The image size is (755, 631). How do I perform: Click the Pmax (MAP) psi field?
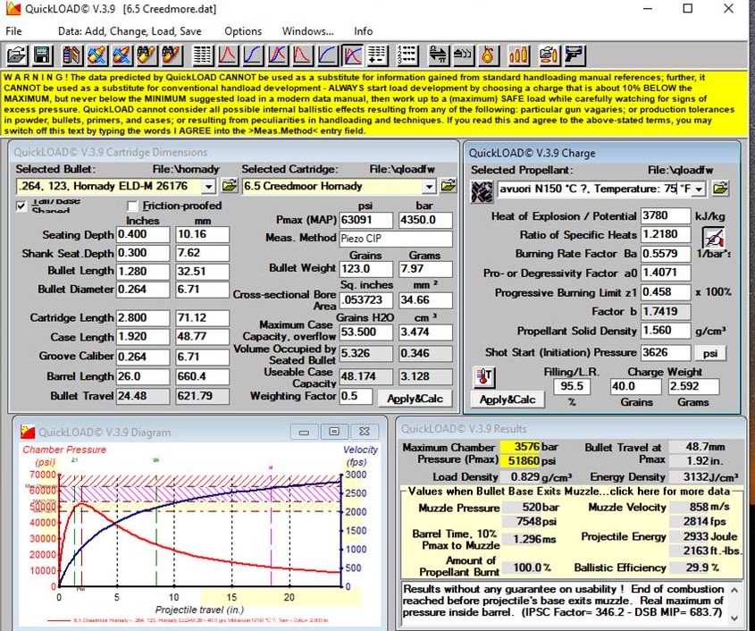point(366,220)
